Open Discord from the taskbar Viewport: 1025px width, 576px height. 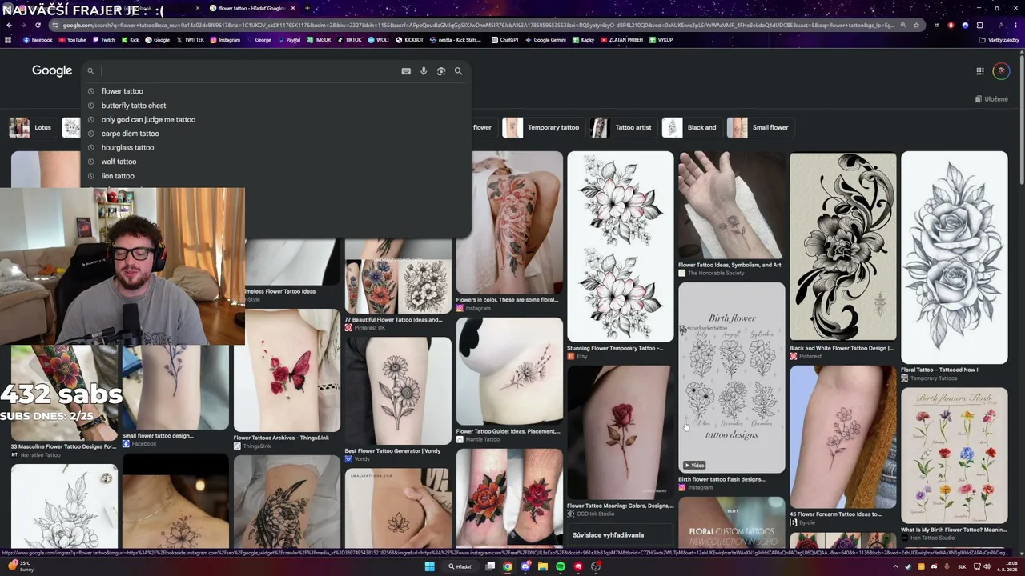[525, 566]
